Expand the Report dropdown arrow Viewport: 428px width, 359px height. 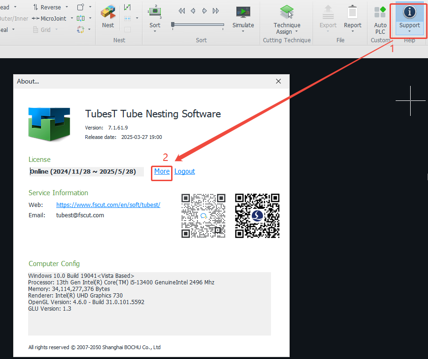(x=353, y=31)
